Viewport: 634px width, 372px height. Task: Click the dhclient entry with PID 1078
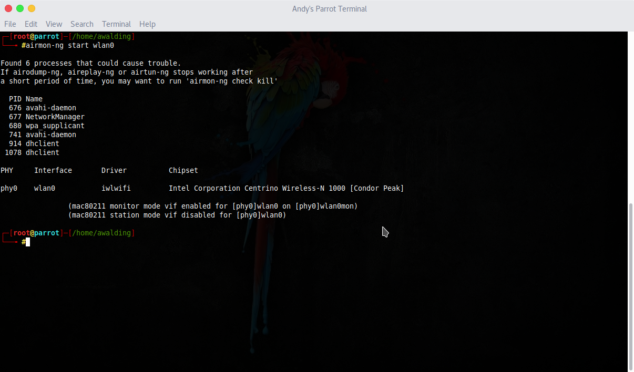[42, 152]
